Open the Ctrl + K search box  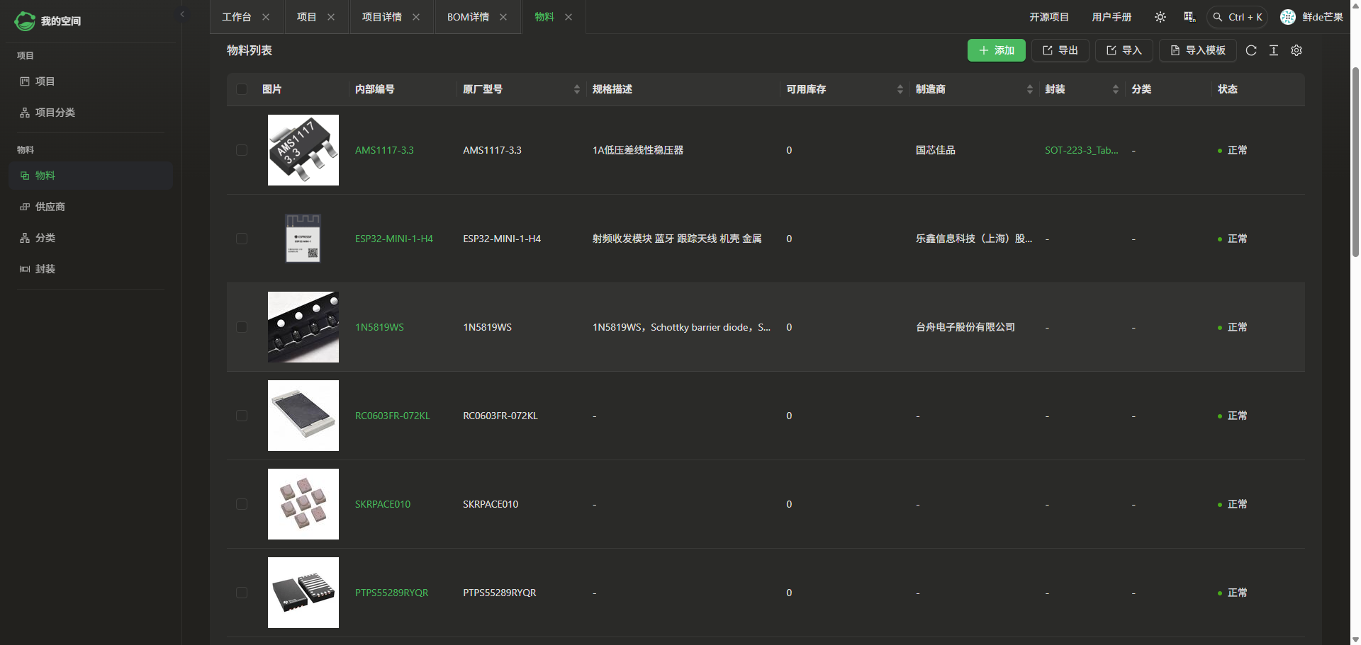pos(1237,17)
